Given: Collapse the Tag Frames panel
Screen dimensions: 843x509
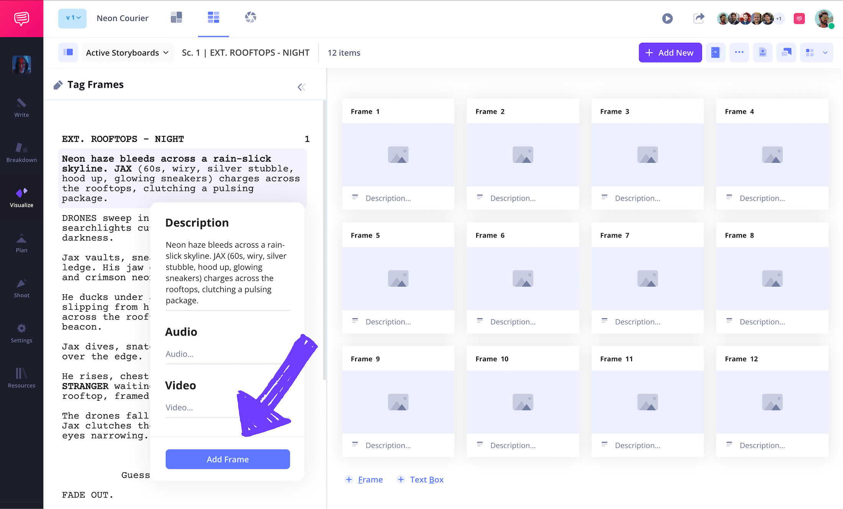Looking at the screenshot, I should point(302,87).
